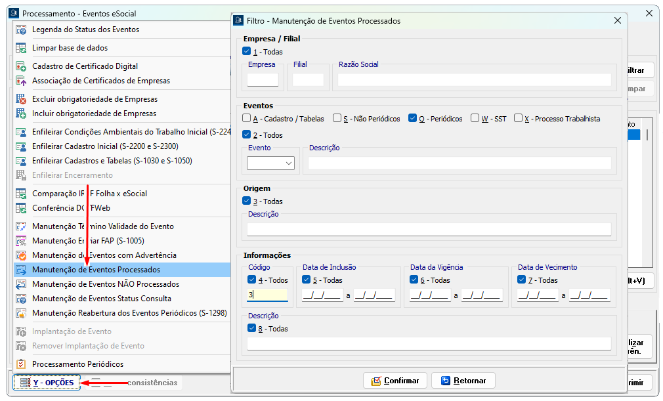
Task: Click the Limpar base de dados icon
Action: 21,48
